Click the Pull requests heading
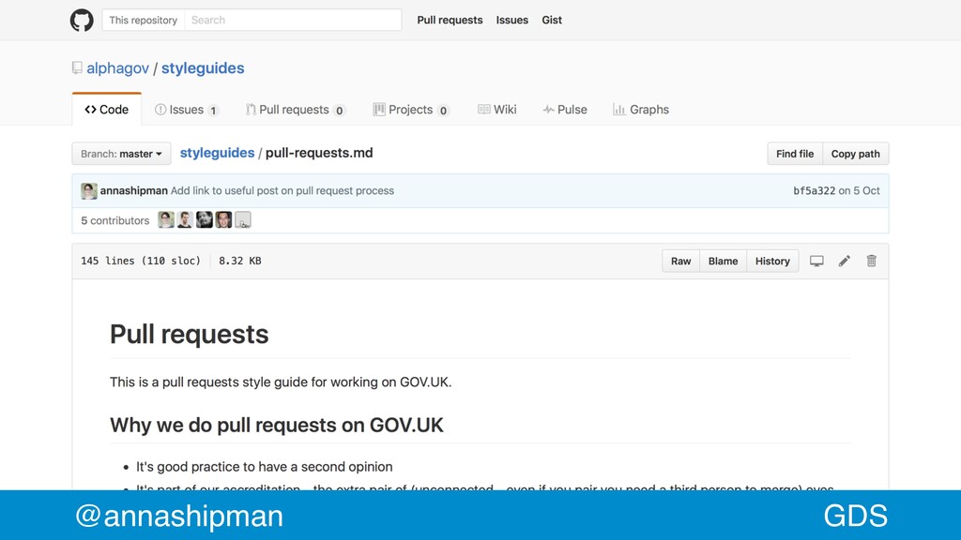This screenshot has height=540, width=961. [190, 335]
